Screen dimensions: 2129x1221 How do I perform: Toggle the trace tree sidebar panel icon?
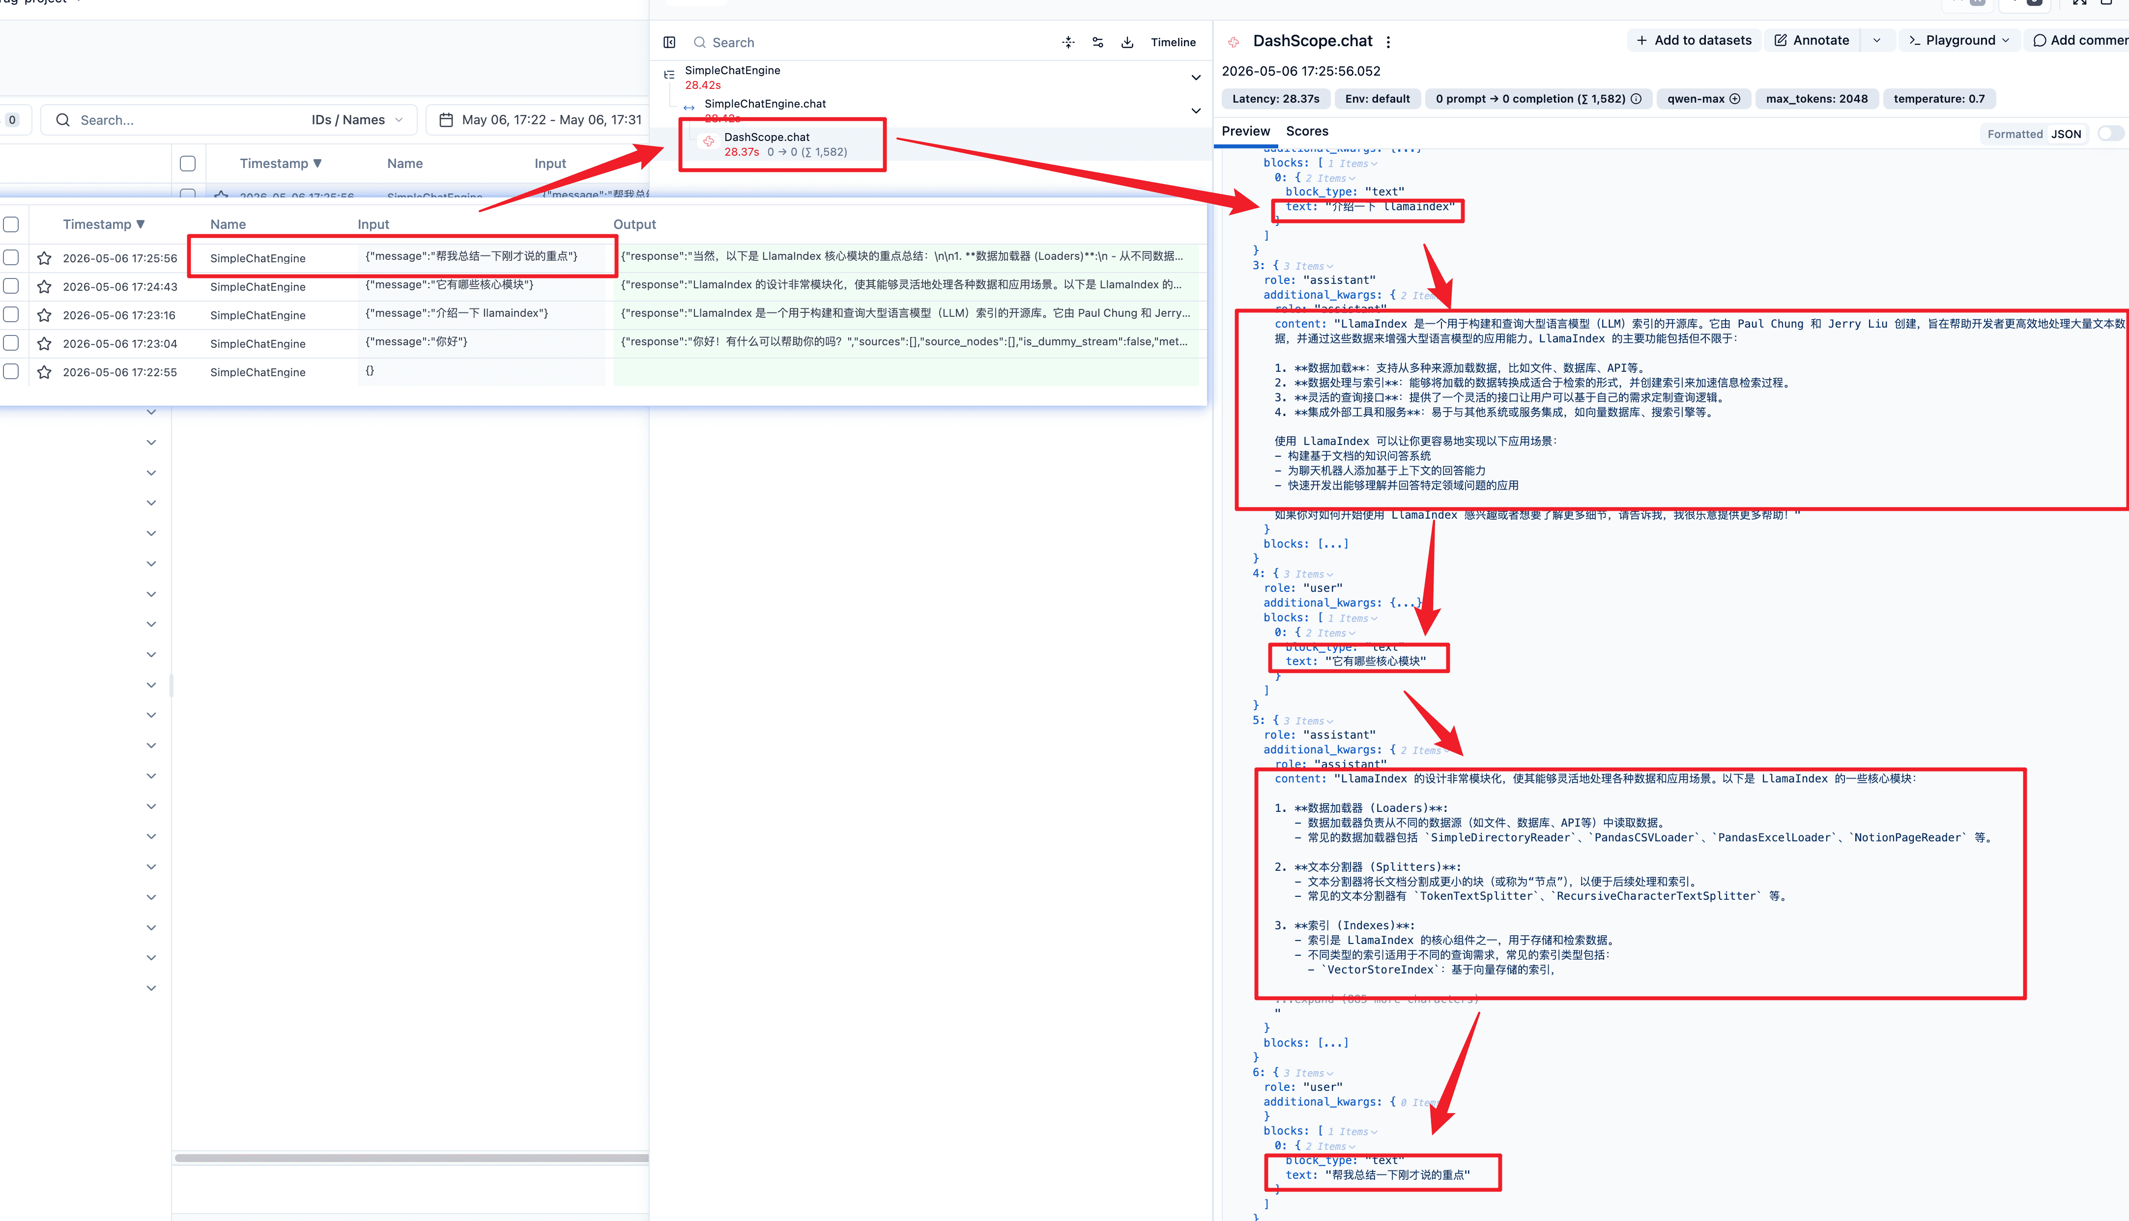click(669, 43)
